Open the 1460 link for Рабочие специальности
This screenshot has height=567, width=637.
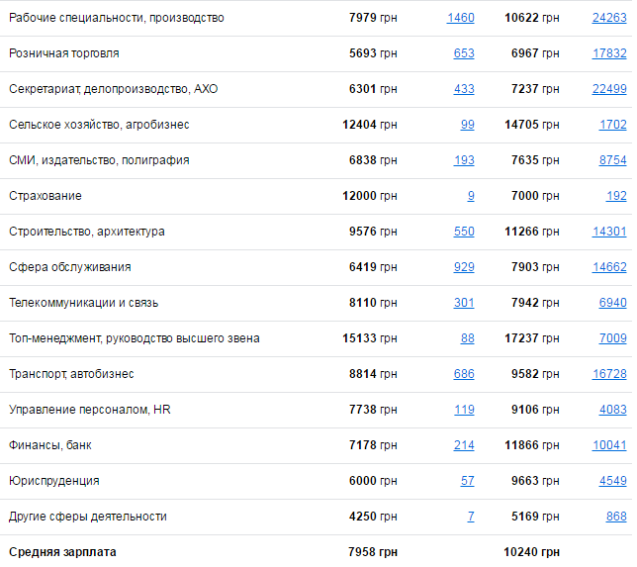(460, 18)
